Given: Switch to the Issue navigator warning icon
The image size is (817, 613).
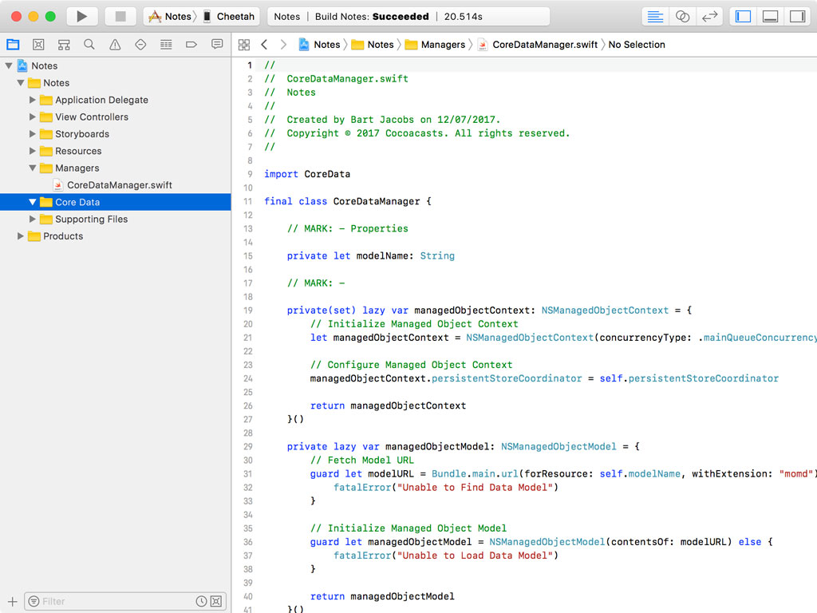Looking at the screenshot, I should click(115, 45).
